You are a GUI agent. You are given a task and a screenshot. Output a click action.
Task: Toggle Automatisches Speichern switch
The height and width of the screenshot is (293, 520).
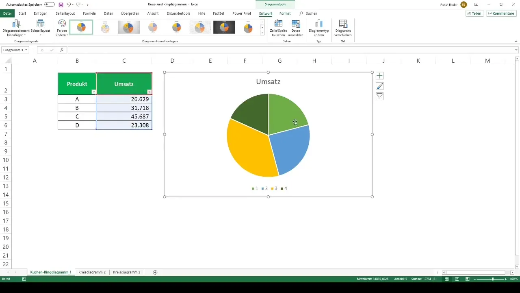click(50, 4)
